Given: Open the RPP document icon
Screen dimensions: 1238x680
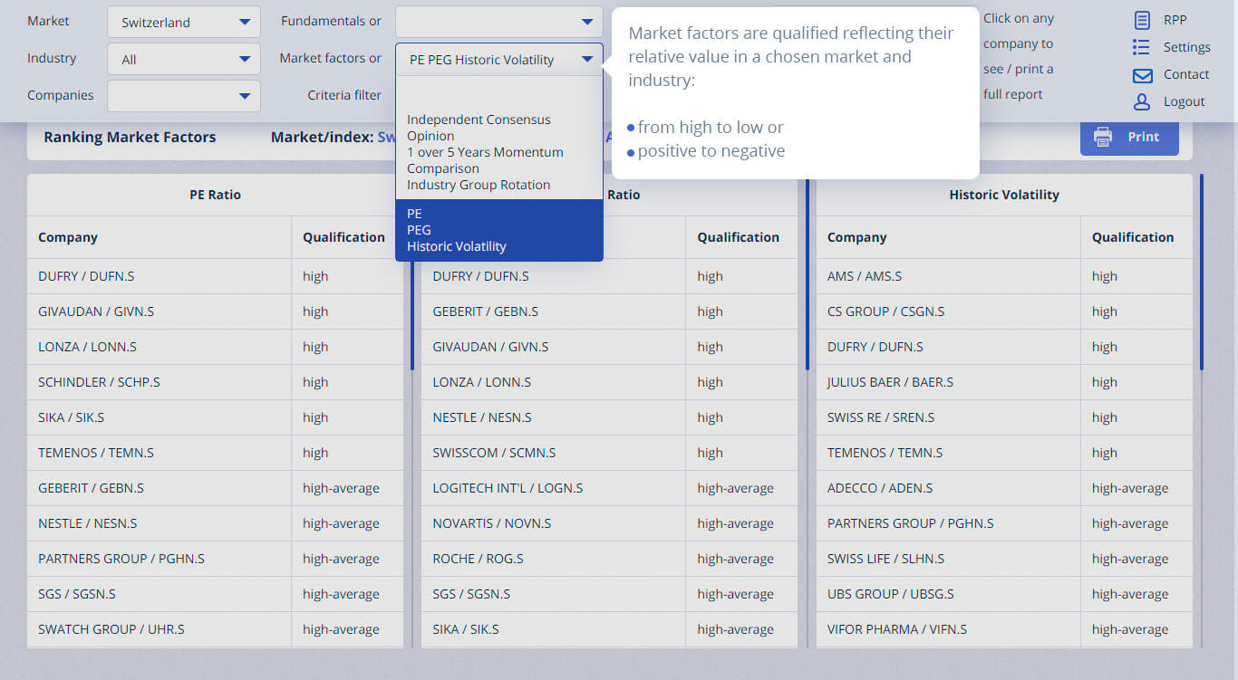Looking at the screenshot, I should click(x=1142, y=20).
